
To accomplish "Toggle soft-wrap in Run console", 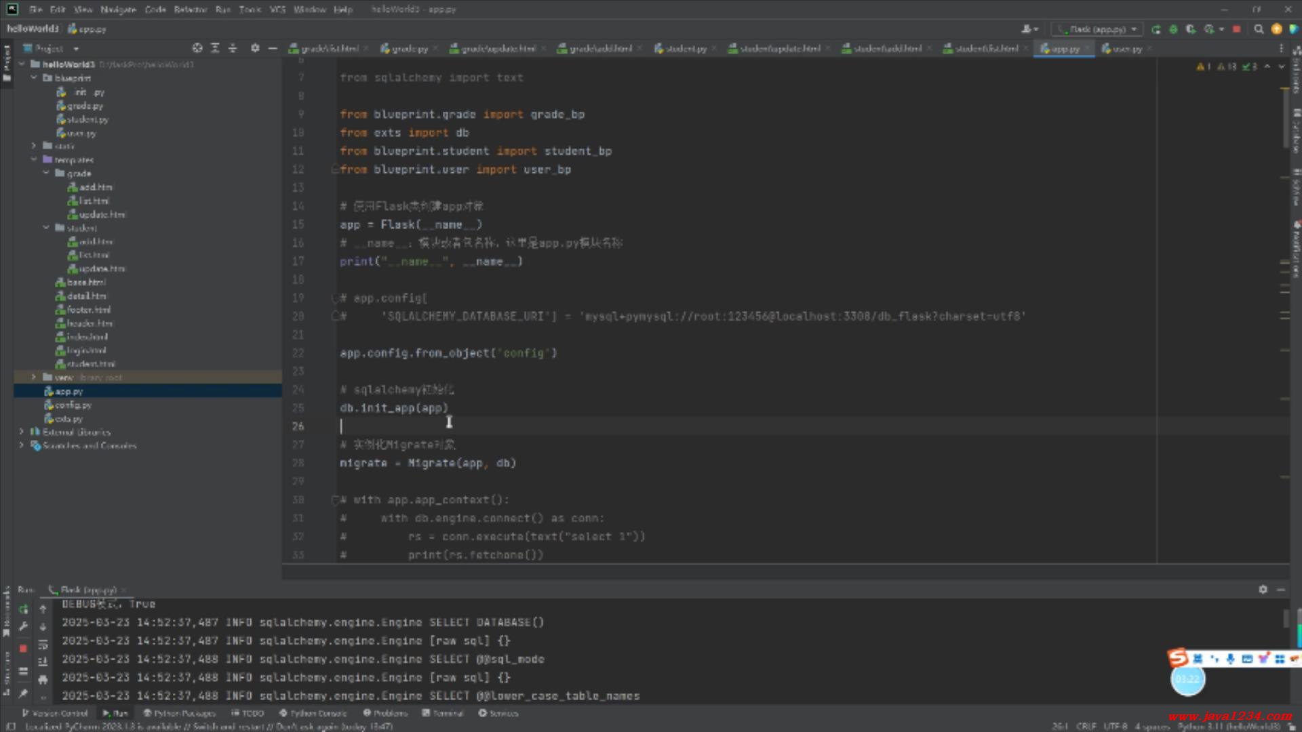I will 43,644.
